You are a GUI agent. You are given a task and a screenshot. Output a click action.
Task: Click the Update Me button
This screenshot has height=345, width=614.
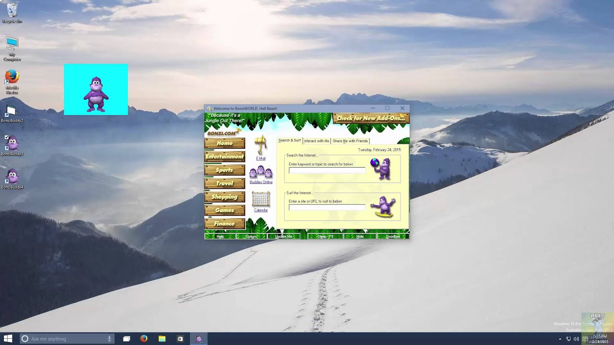coord(283,236)
